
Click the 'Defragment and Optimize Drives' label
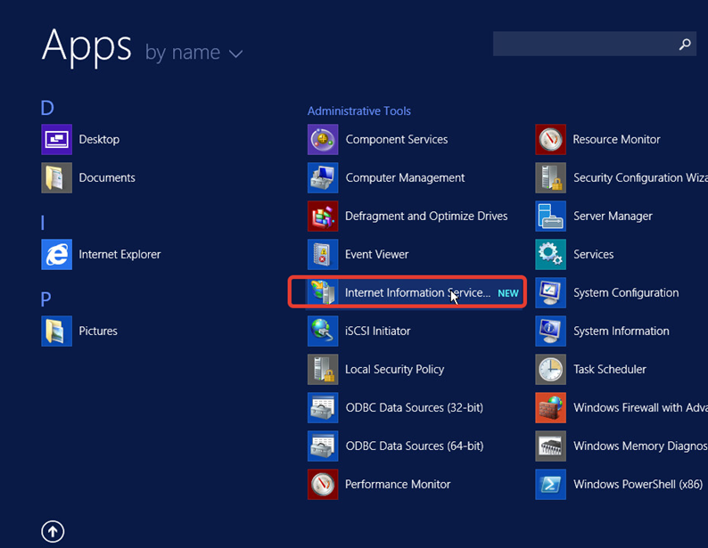pos(426,216)
